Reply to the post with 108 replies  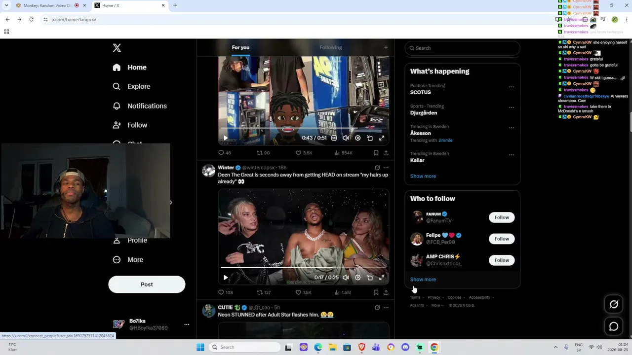coord(226,292)
